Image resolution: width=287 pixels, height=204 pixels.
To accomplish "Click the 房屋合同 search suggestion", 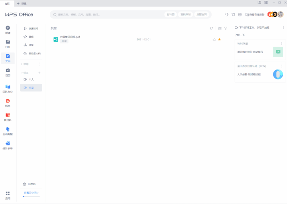I will (x=202, y=14).
